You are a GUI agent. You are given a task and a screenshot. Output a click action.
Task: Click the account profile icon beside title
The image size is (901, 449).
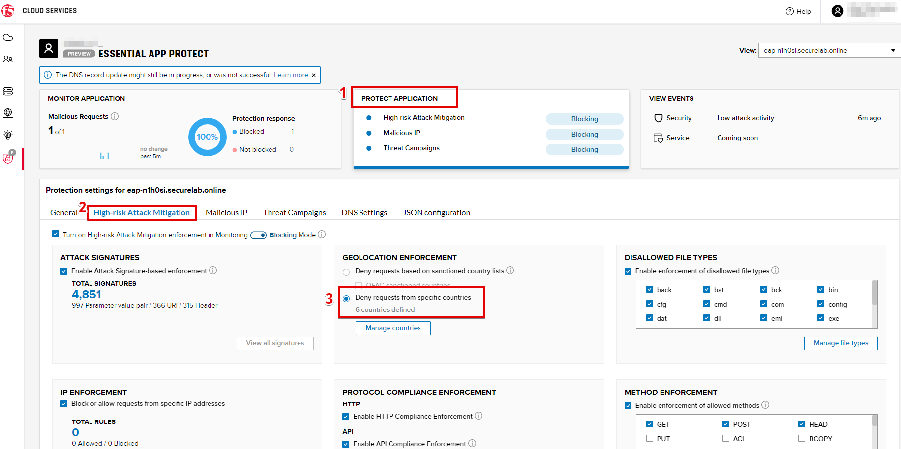[49, 49]
